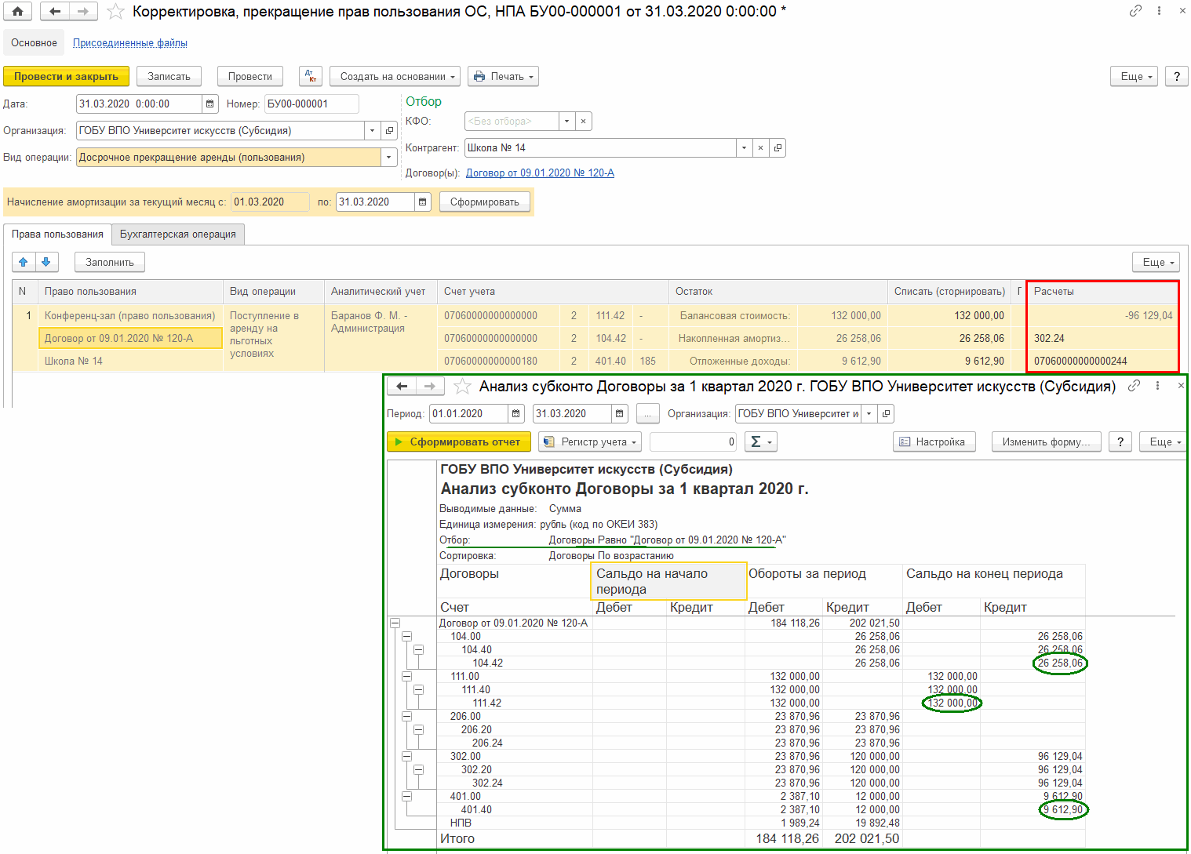Add document to favorites star
Viewport: 1191px width, 854px height.
115,12
